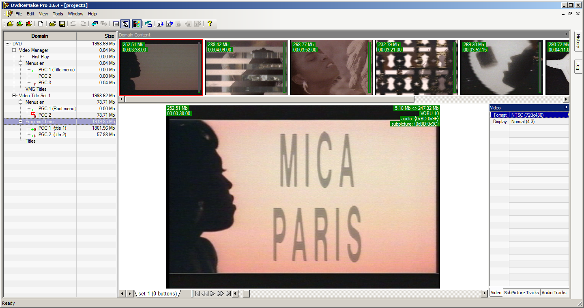584x308 pixels.
Task: Select the 288.42 Mb cell thumbnail
Action: pyautogui.click(x=246, y=67)
